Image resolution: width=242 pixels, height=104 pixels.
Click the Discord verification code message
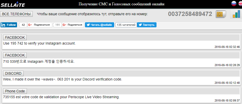(62, 79)
